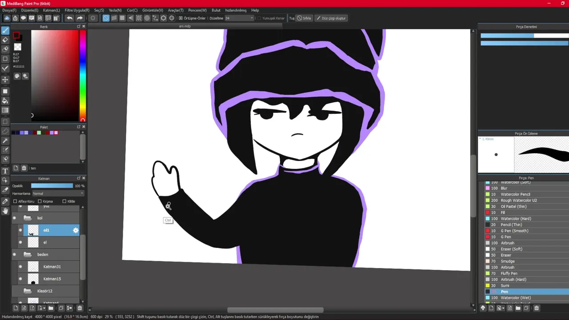Screen dimensions: 569x320
Task: Click the Redo arrow in toolbar
Action: pos(80,18)
